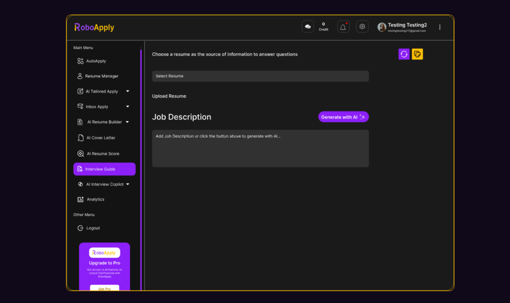Screen dimensions: 510x303
Task: Open the notifications bell
Action: pos(343,27)
